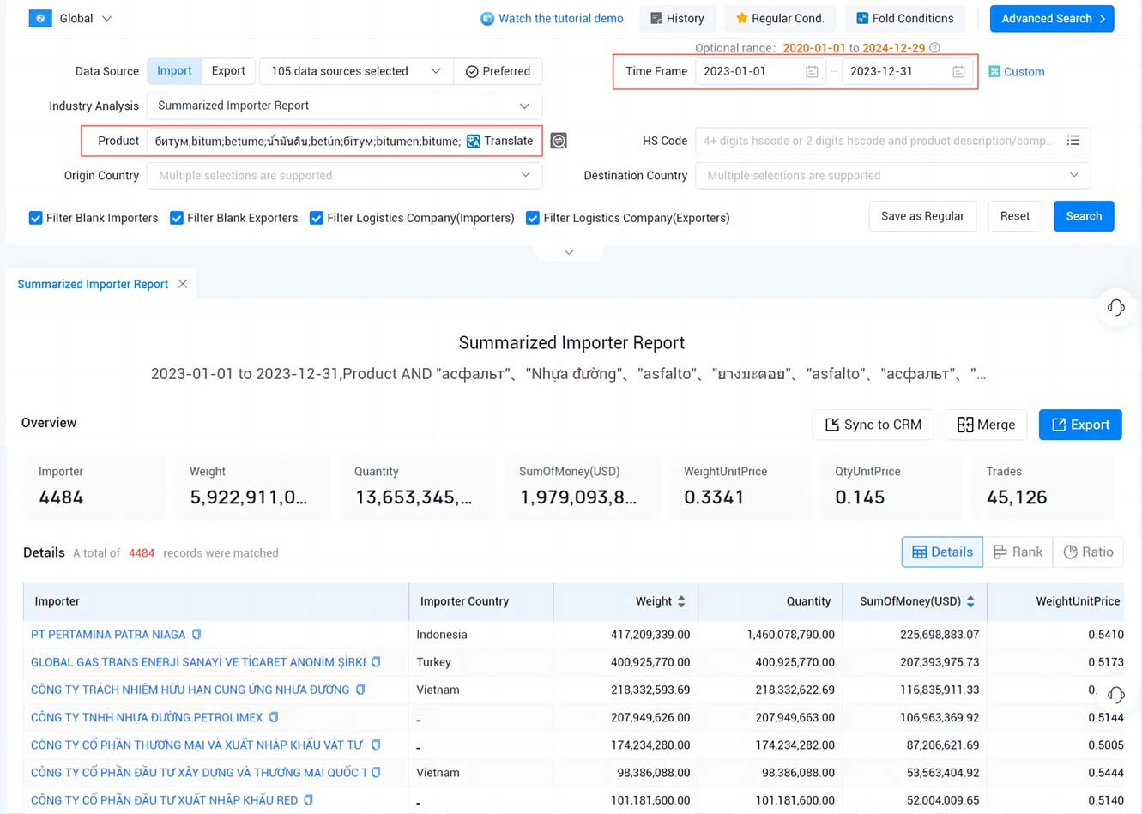Screen dimensions: 1142x814
Task: Click the HS Code input field
Action: pyautogui.click(x=879, y=141)
